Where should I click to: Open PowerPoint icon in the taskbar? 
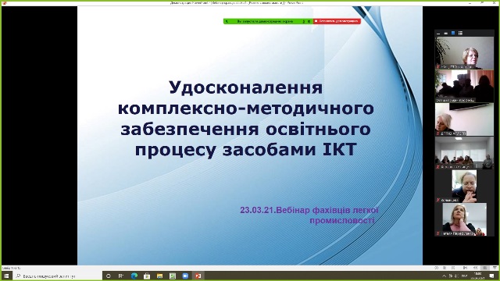[x=198, y=276]
